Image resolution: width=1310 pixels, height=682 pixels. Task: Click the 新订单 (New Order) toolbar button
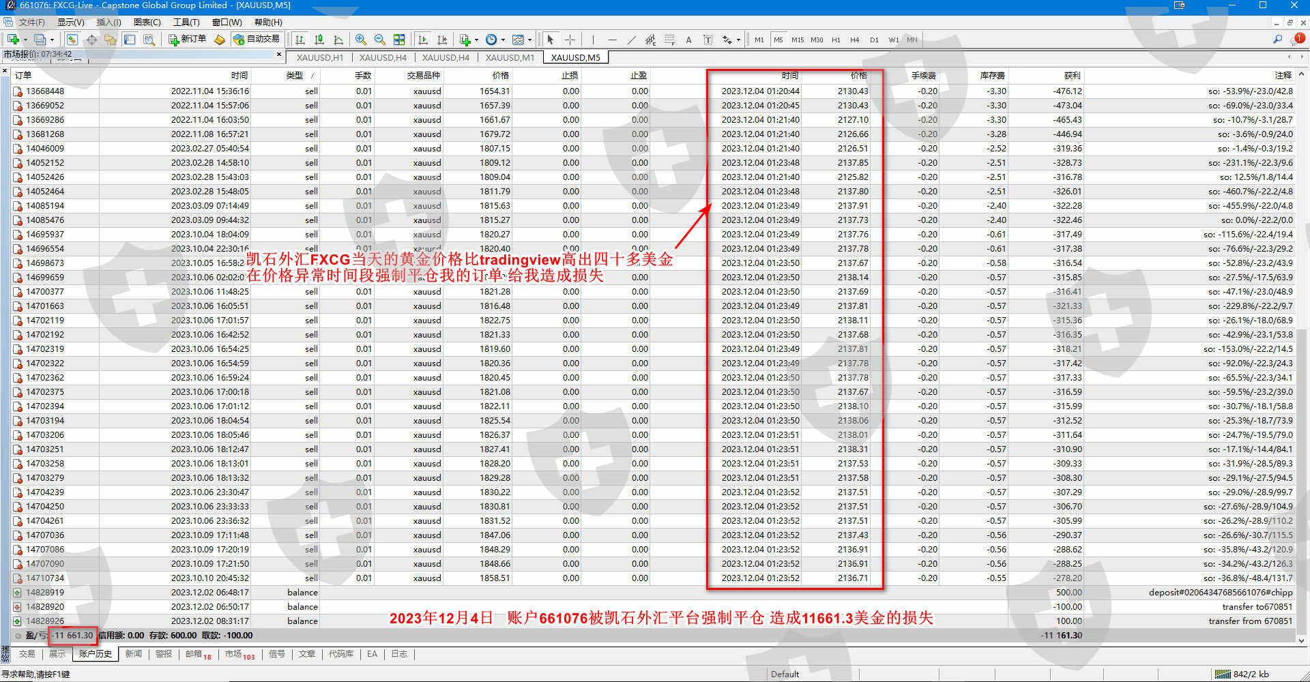pyautogui.click(x=187, y=40)
